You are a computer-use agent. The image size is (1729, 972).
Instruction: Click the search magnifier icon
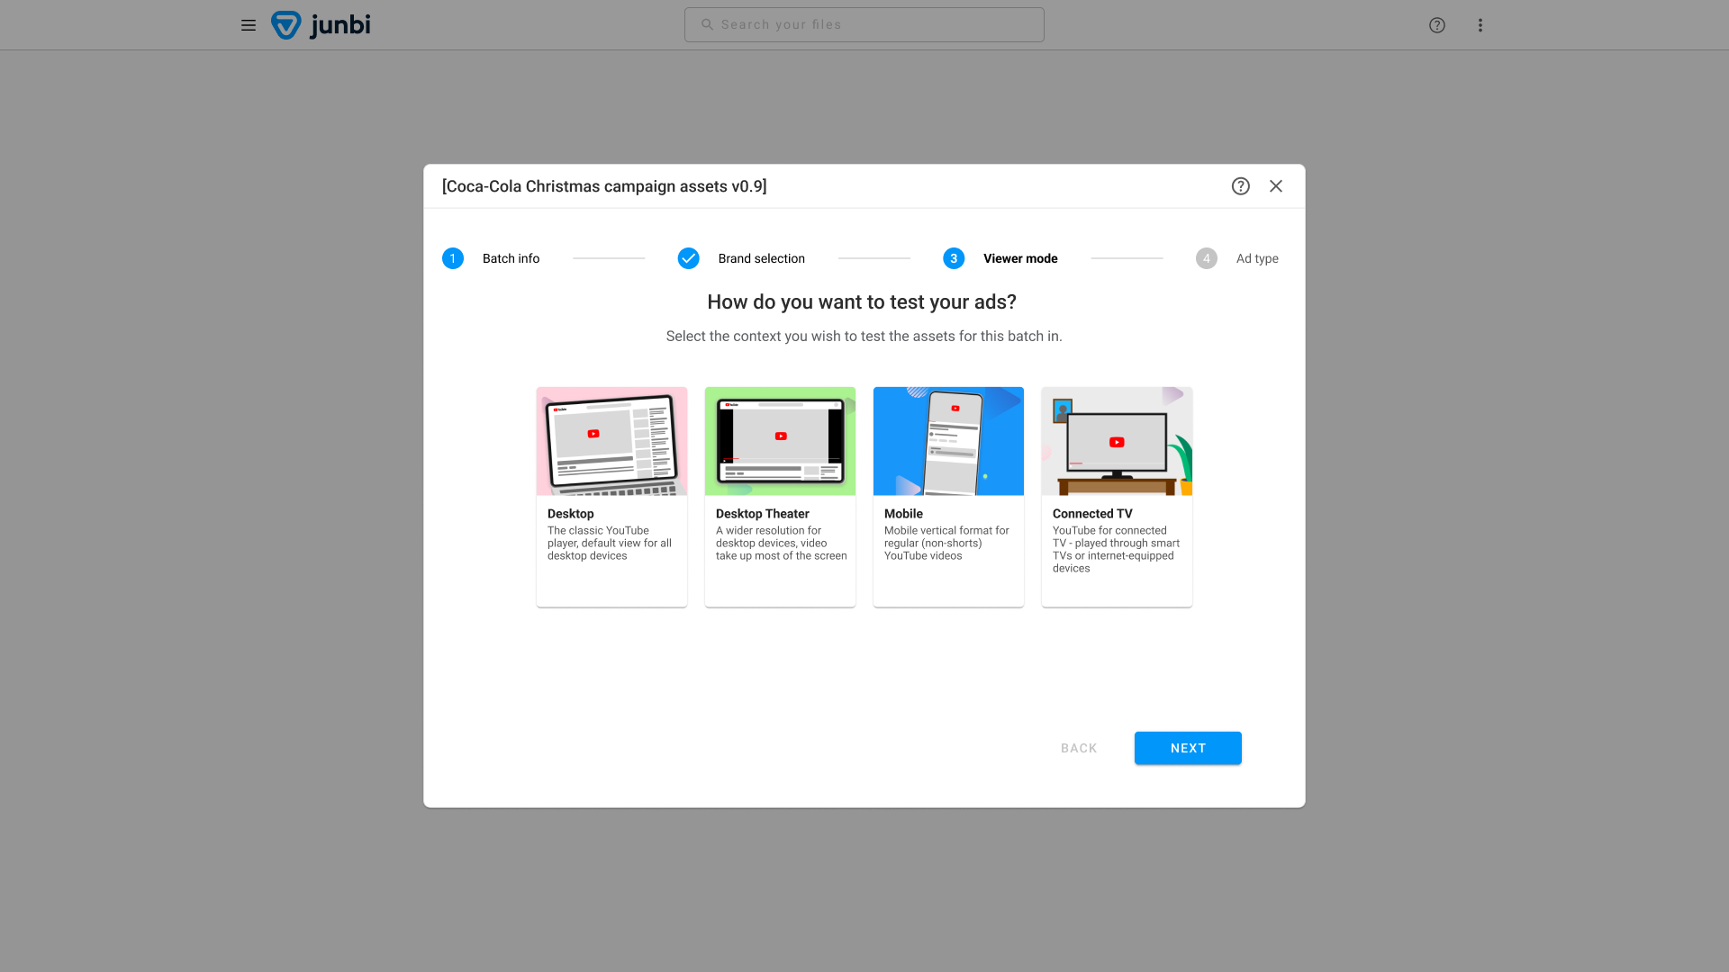707,25
